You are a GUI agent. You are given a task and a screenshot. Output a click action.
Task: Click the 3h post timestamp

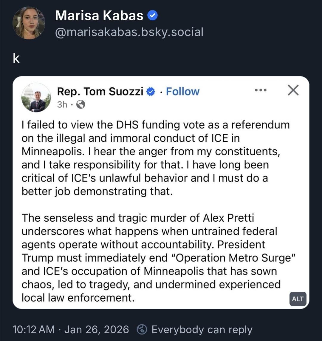(62, 104)
